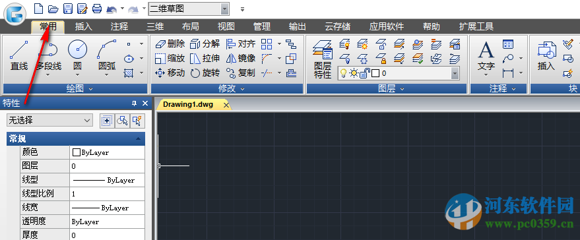Click the 线型比例 value field

click(x=107, y=194)
